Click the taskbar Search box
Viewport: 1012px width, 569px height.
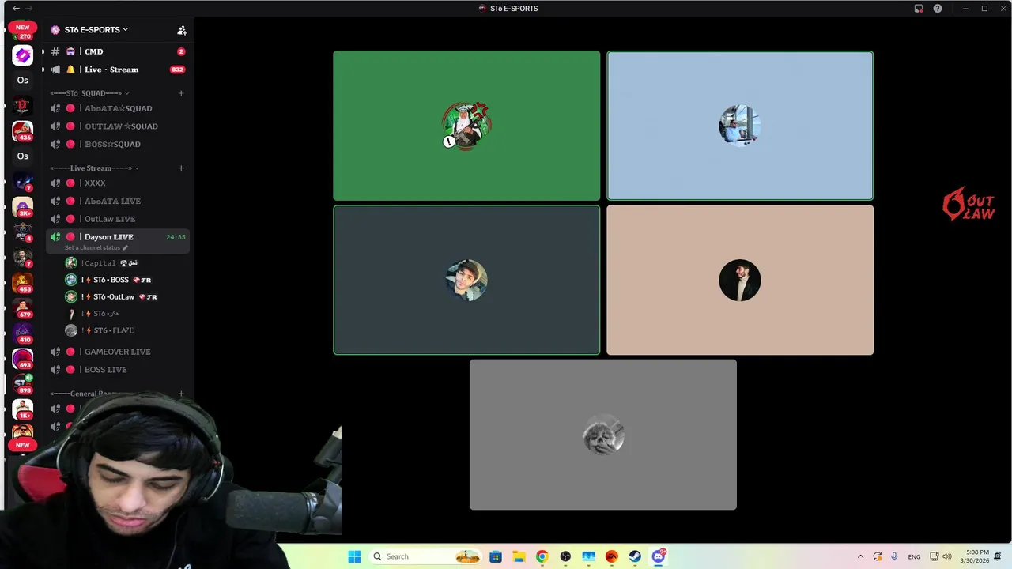[427, 556]
